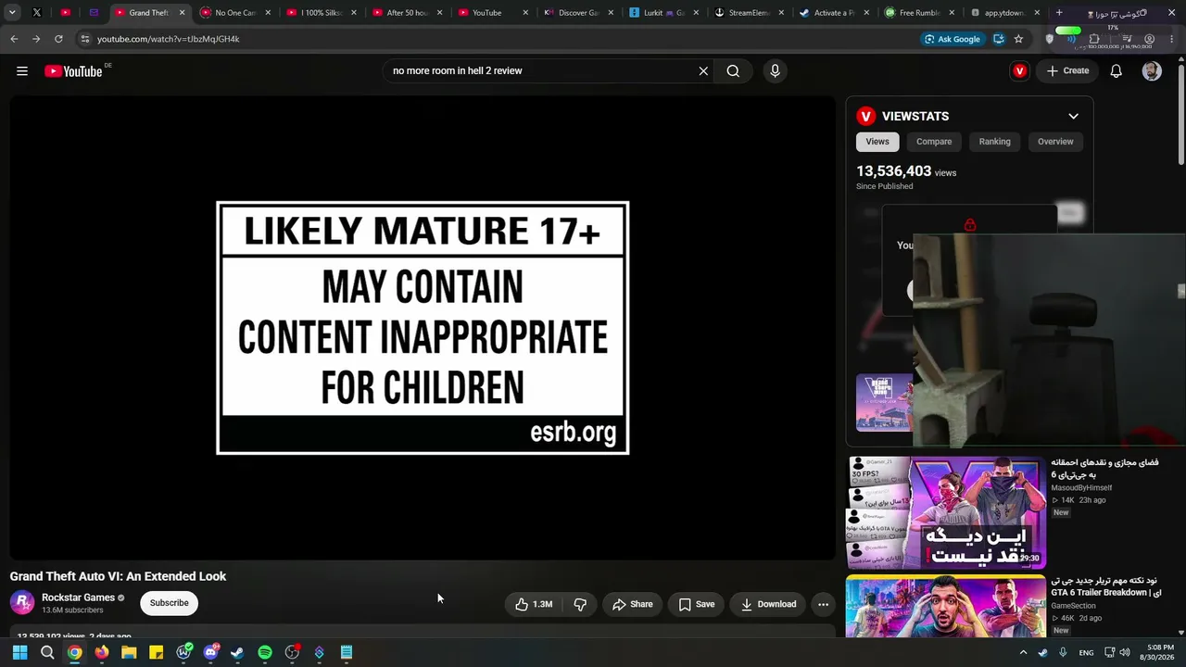Go back to the previous page
Viewport: 1186px width, 667px height.
coord(14,39)
